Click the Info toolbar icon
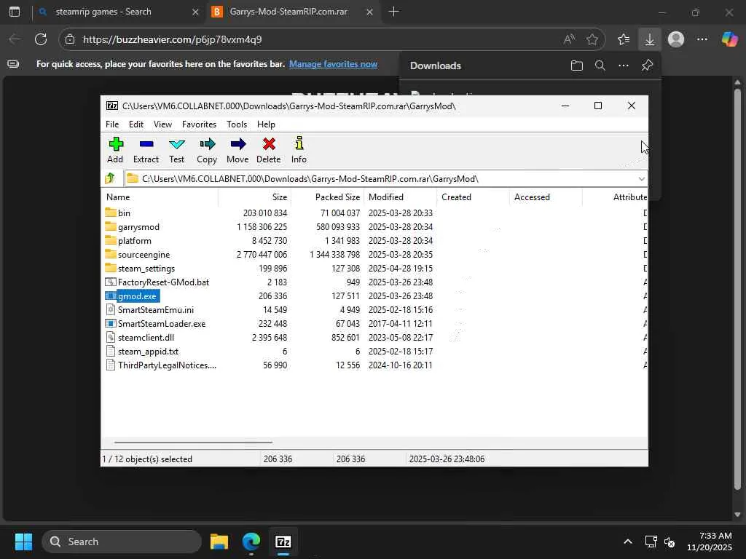 coord(299,144)
